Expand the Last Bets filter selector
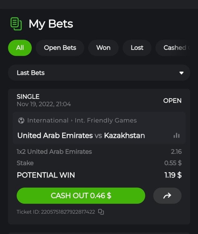This screenshot has height=234, width=198. (x=99, y=73)
